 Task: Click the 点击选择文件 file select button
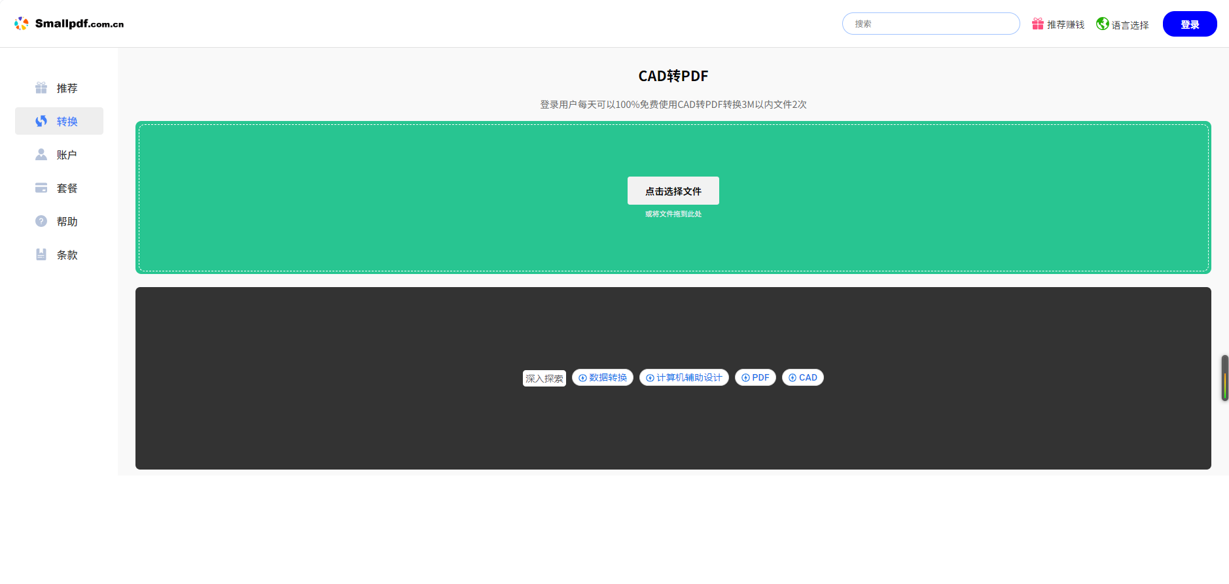(x=673, y=191)
